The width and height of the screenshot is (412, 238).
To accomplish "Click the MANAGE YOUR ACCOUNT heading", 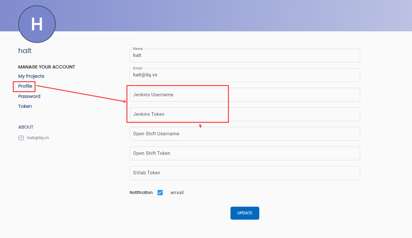I will pyautogui.click(x=47, y=67).
